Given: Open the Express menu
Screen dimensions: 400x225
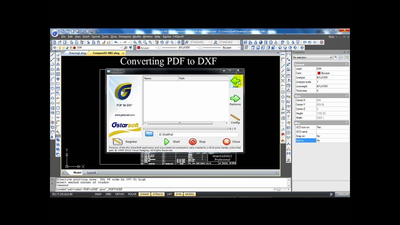Looking at the screenshot, I should coord(167,37).
